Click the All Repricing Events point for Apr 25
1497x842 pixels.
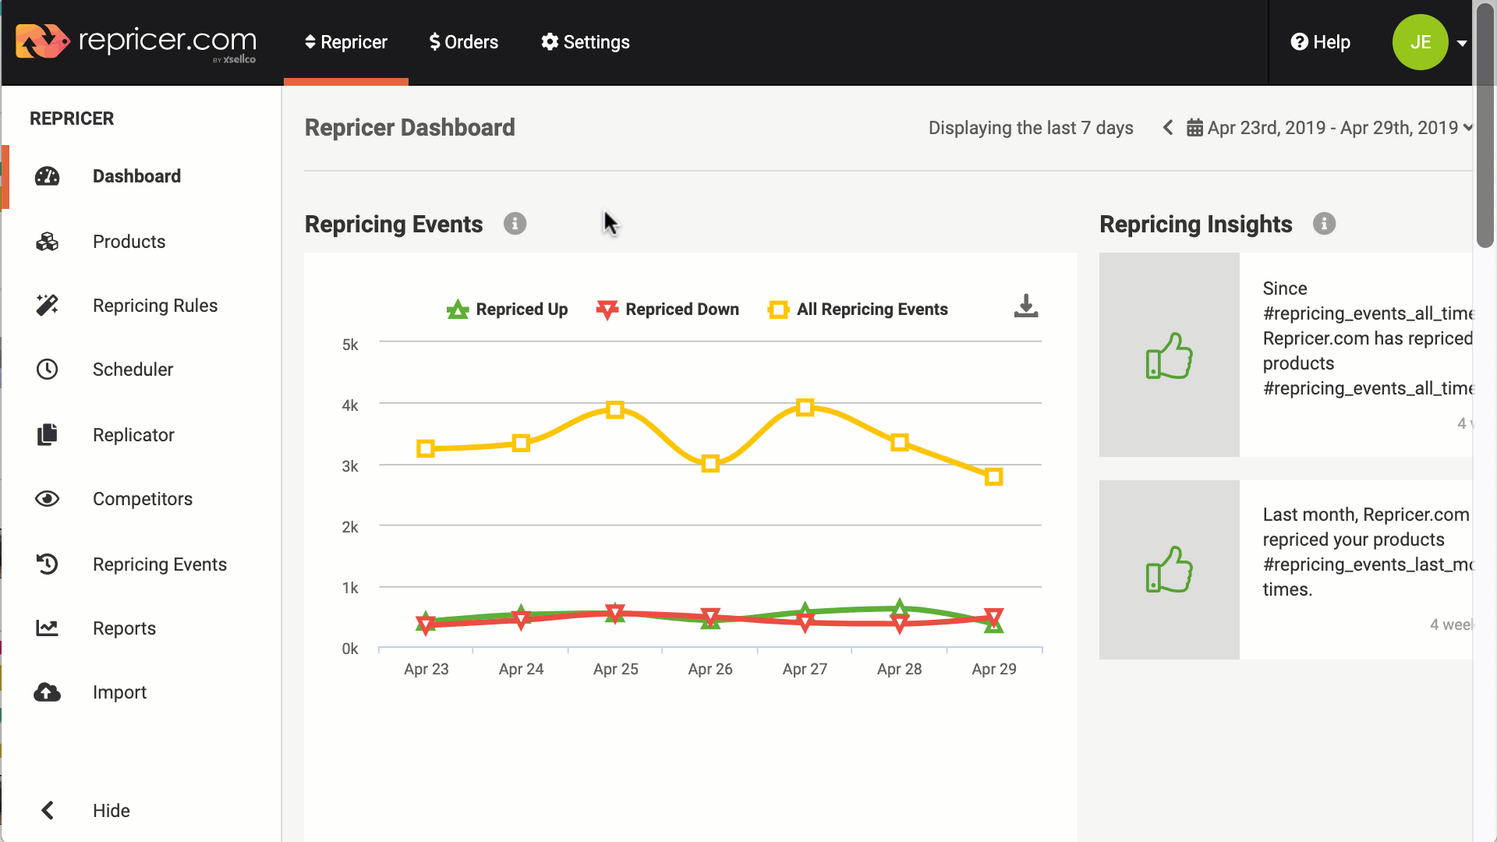(615, 410)
